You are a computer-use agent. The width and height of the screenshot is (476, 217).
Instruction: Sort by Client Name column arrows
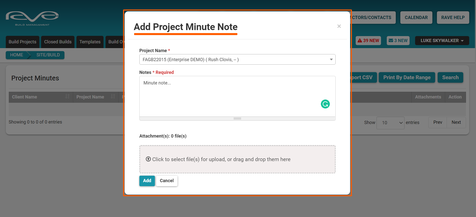coord(67,96)
